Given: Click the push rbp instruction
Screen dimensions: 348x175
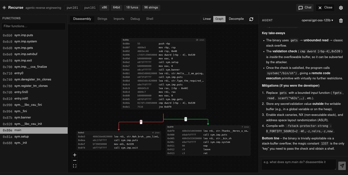Looking at the screenshot, I should pyautogui.click(x=163, y=44).
